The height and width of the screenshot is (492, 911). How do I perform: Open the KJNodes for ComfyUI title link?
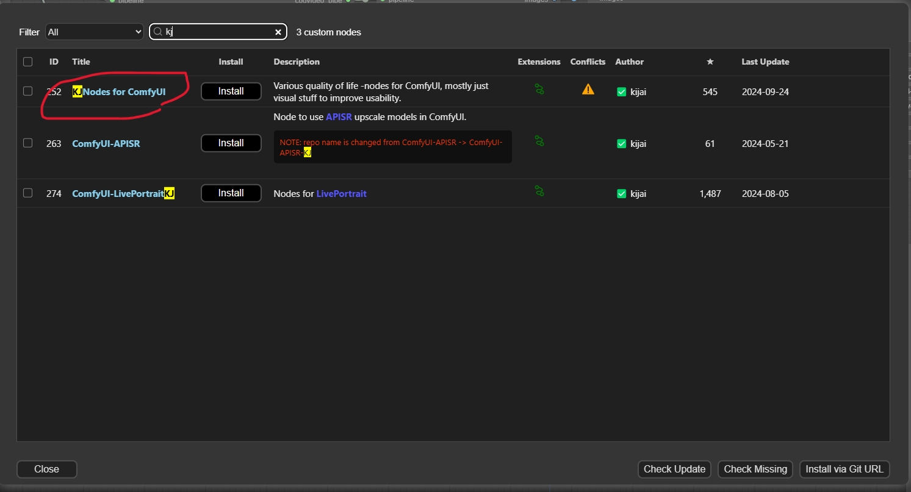(x=119, y=92)
